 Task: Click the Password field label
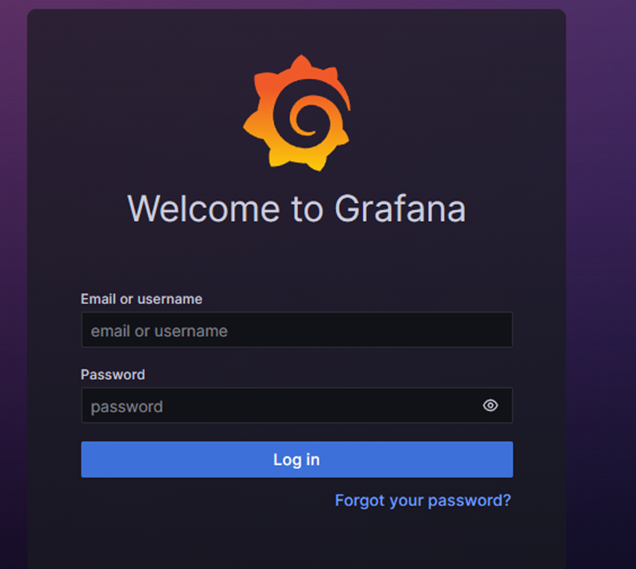tap(113, 375)
